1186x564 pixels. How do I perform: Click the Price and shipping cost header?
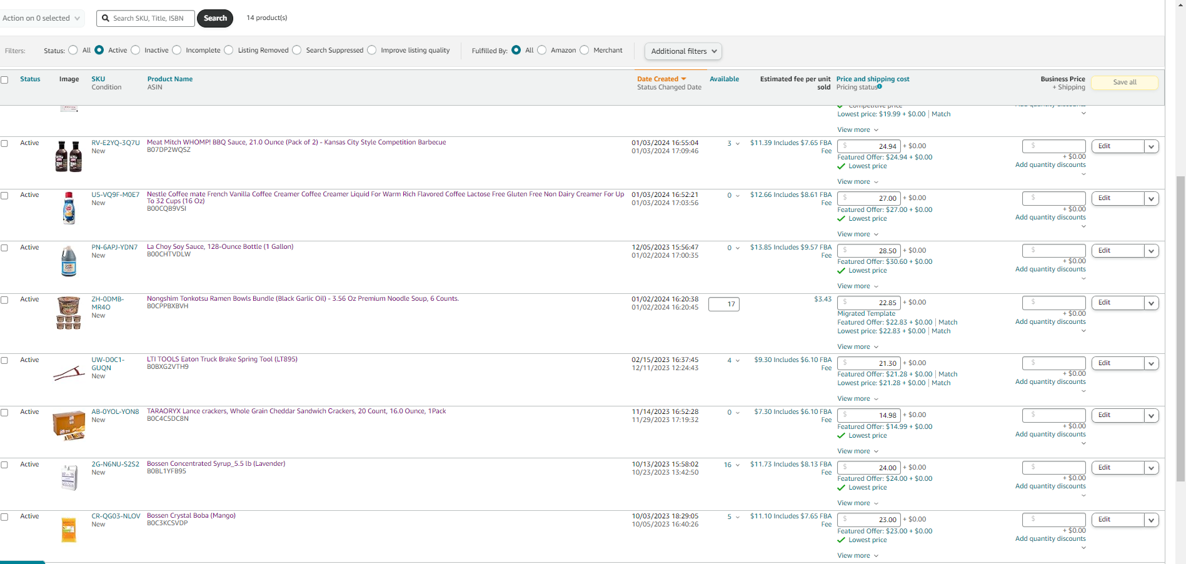coord(873,79)
